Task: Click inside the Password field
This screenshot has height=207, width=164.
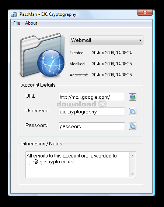Action: 92,126
